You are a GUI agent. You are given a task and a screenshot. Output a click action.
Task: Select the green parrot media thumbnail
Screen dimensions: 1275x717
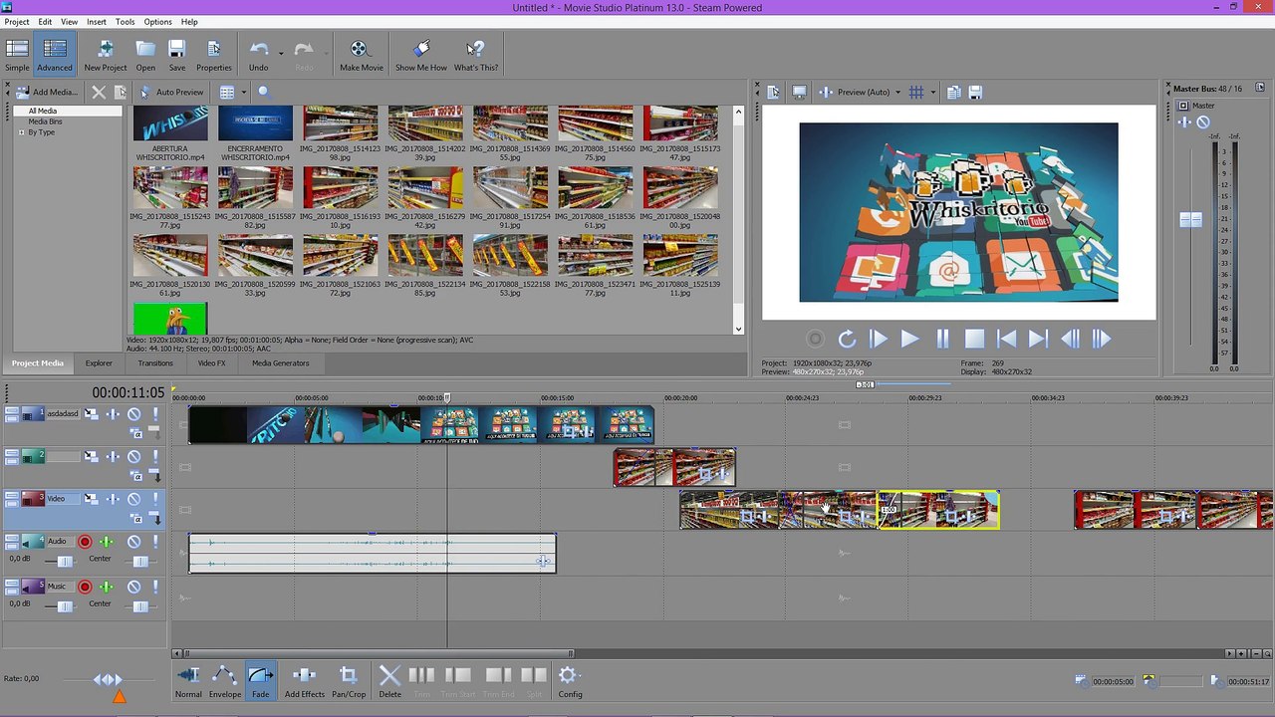(170, 319)
